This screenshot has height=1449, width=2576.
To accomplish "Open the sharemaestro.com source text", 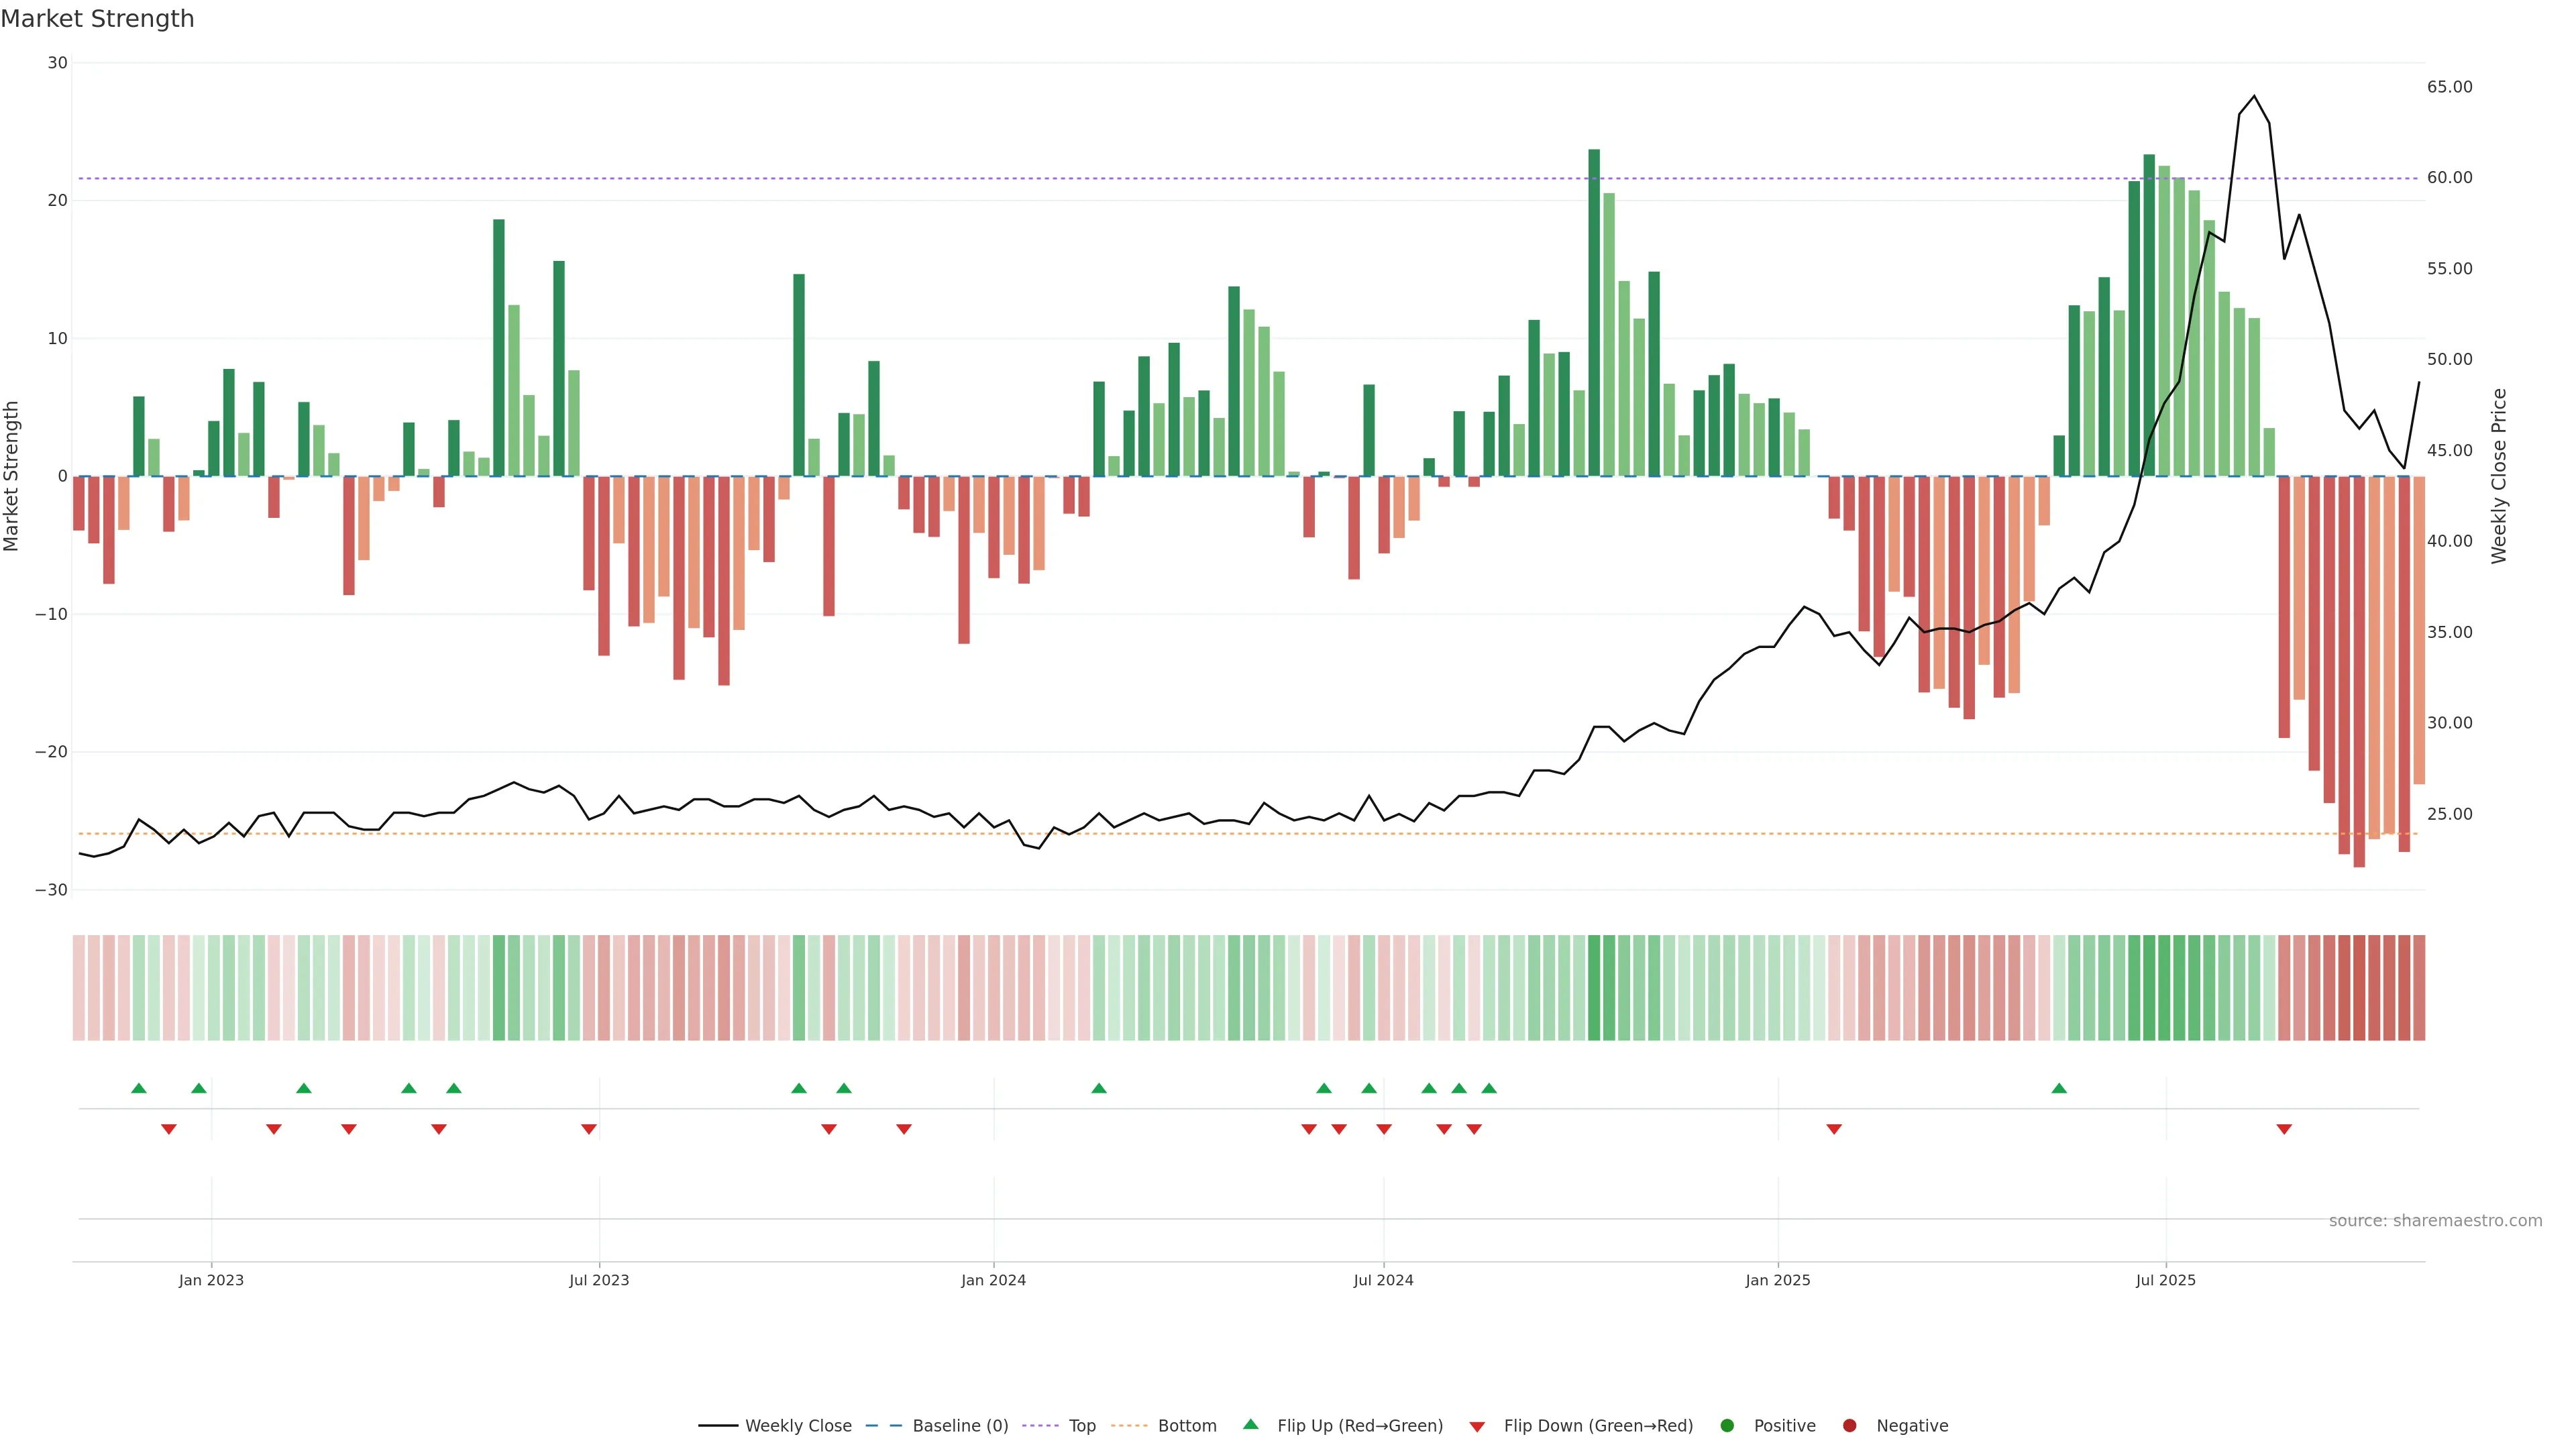I will pyautogui.click(x=2435, y=1220).
